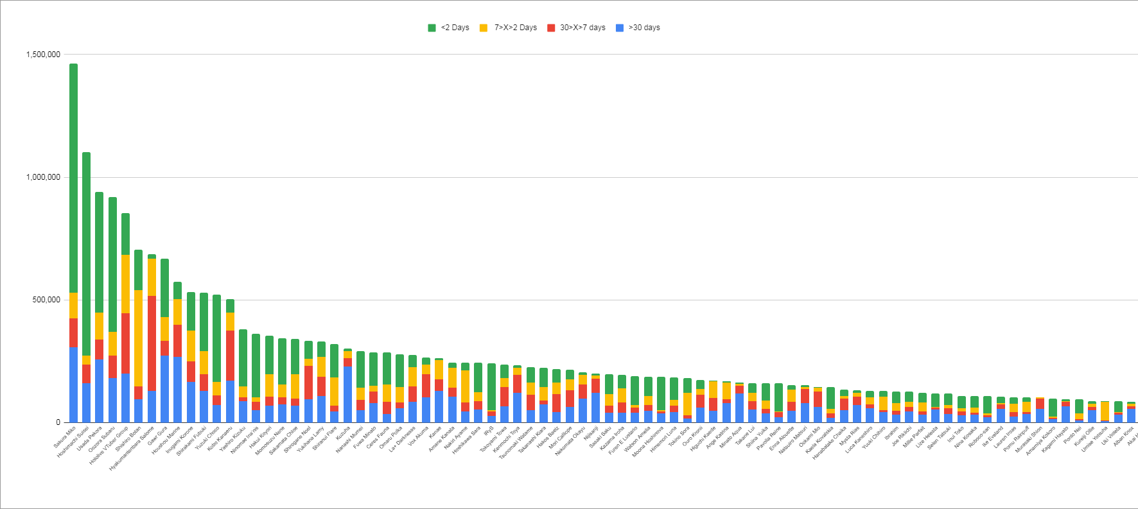
Task: Select Shishiro Botan's yellow bar segment
Action: coord(138,338)
